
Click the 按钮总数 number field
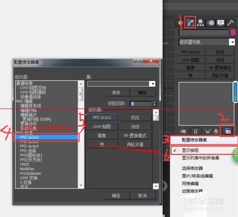click(x=140, y=103)
